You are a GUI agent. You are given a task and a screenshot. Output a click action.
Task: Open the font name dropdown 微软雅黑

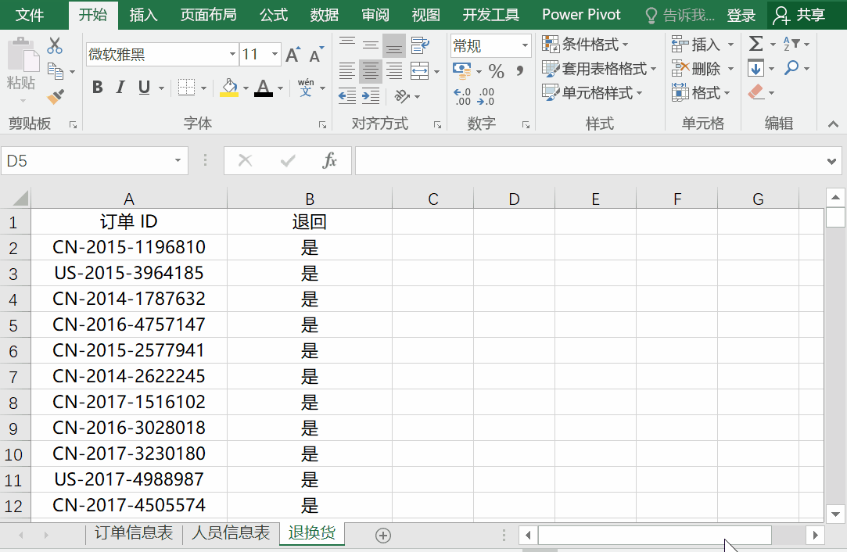pos(232,55)
